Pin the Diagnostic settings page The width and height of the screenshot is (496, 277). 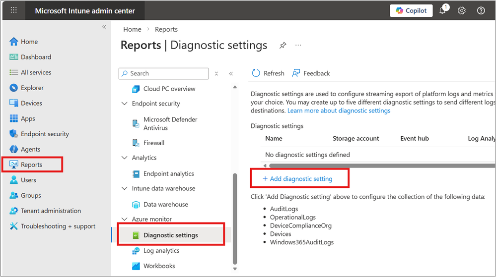(x=283, y=46)
